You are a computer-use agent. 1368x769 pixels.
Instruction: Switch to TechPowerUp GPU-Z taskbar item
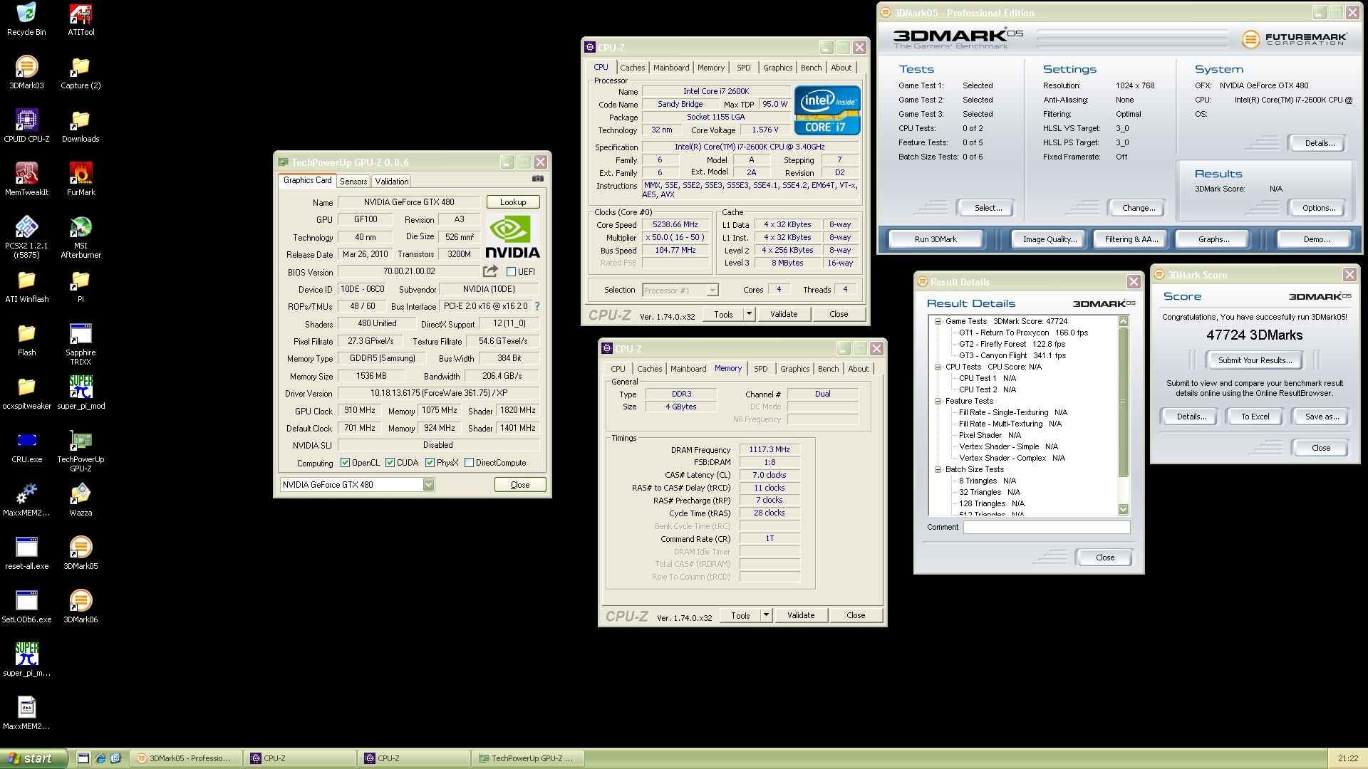click(528, 758)
